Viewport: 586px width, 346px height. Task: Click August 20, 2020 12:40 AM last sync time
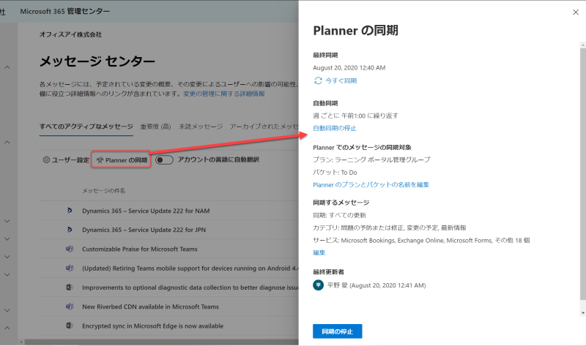[x=349, y=68]
